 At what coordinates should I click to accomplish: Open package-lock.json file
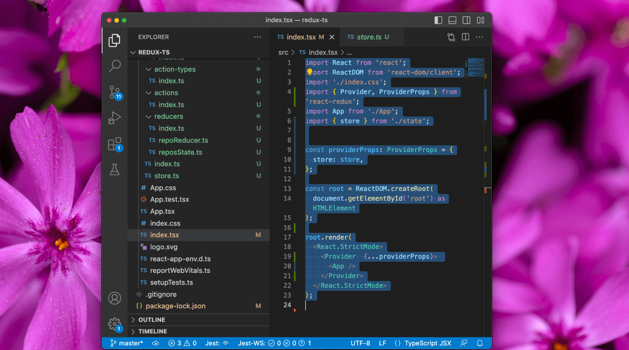tap(175, 306)
